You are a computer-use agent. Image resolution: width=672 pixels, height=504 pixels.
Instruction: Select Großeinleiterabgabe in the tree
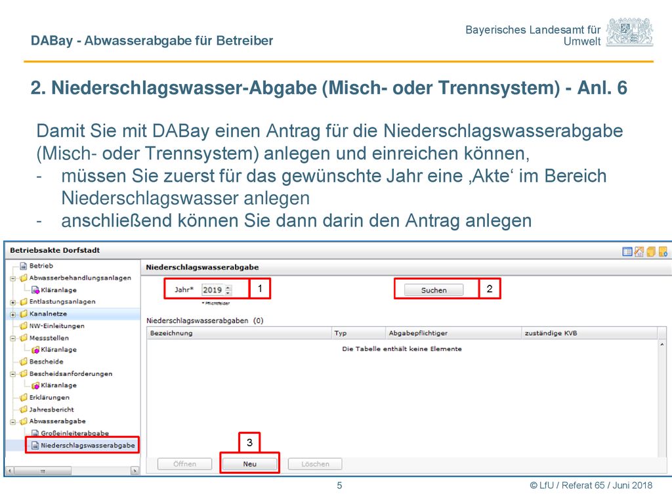pos(75,433)
